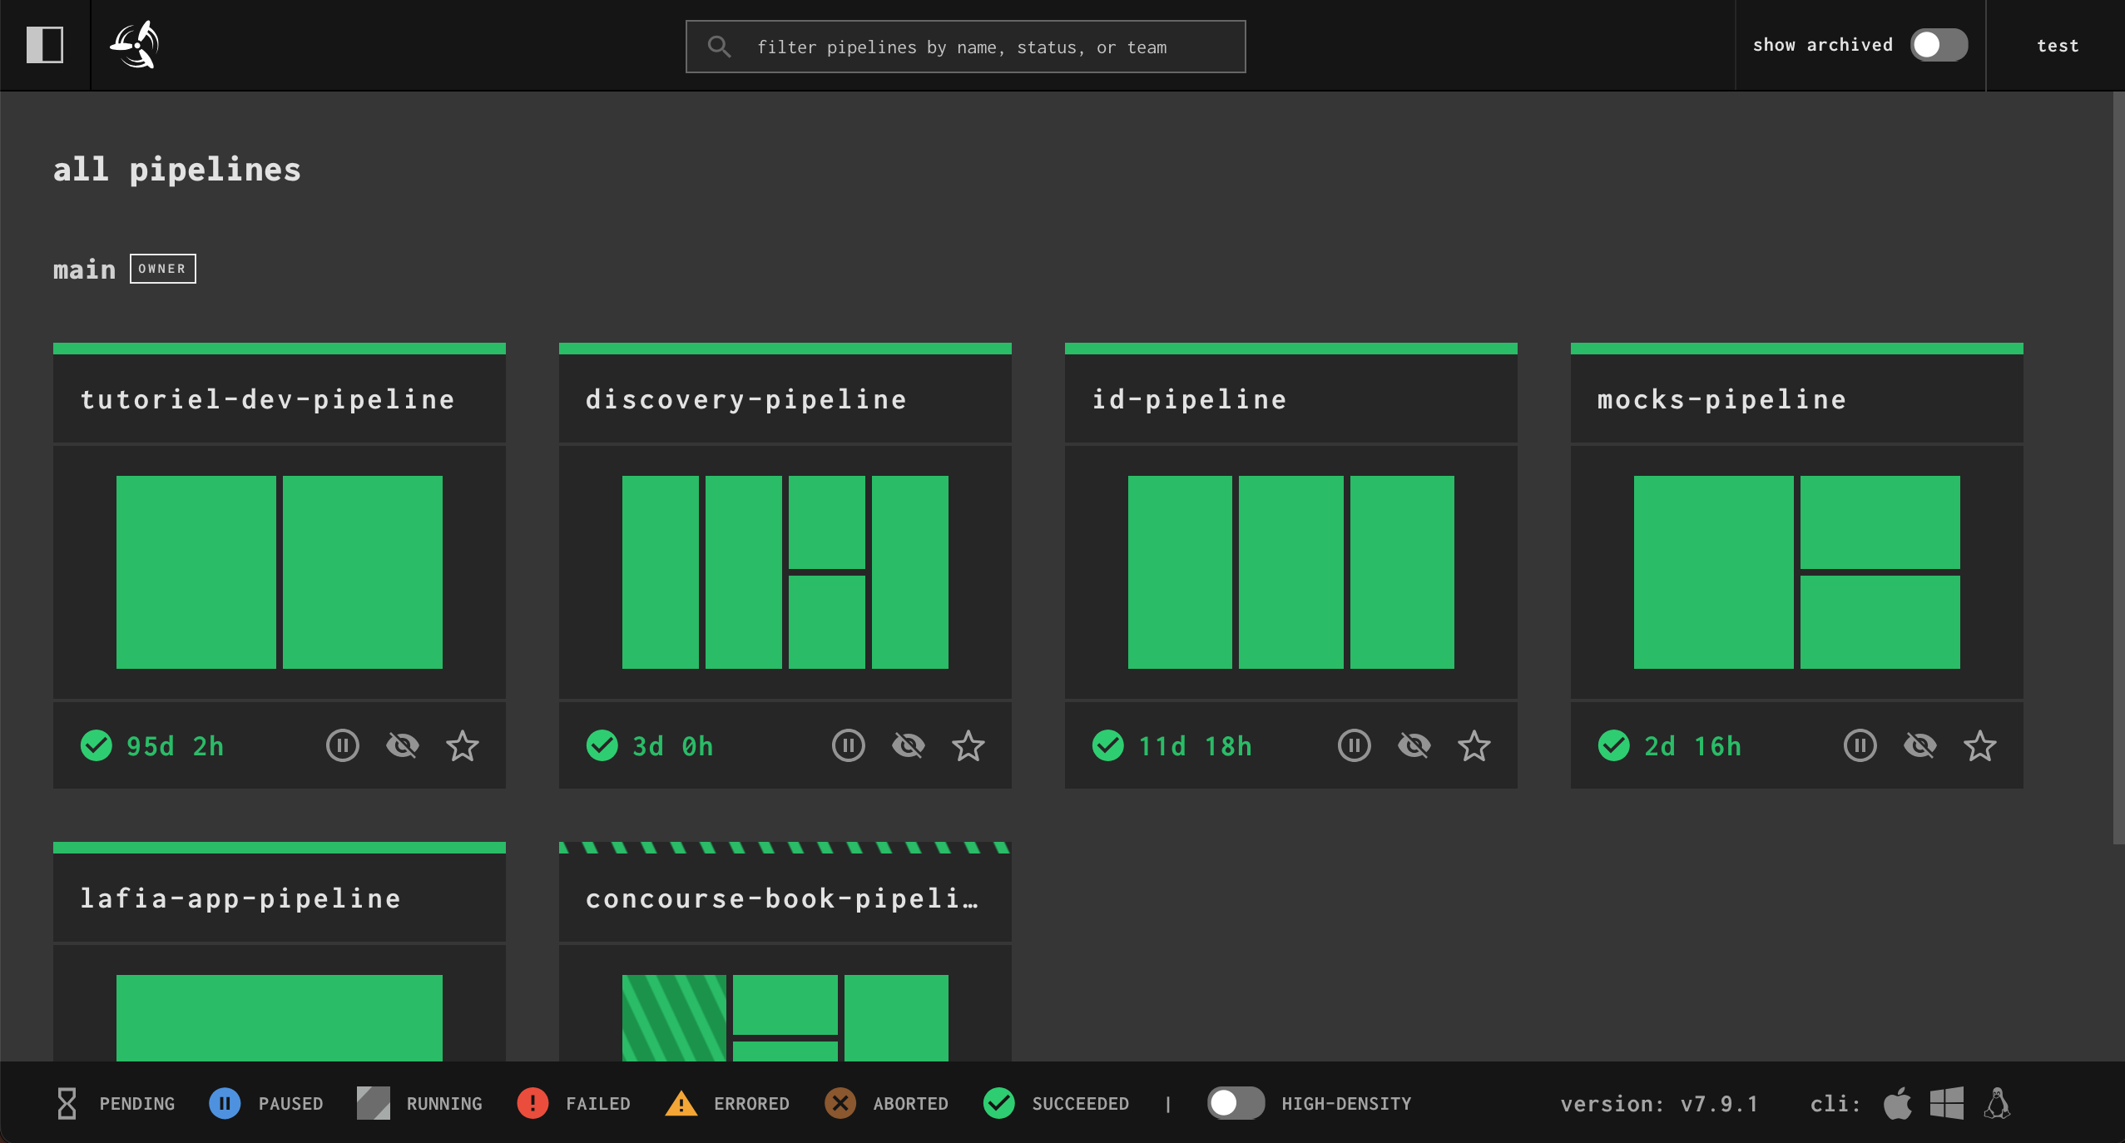
Task: Download the macOS CLI via Apple icon
Action: (x=1898, y=1104)
